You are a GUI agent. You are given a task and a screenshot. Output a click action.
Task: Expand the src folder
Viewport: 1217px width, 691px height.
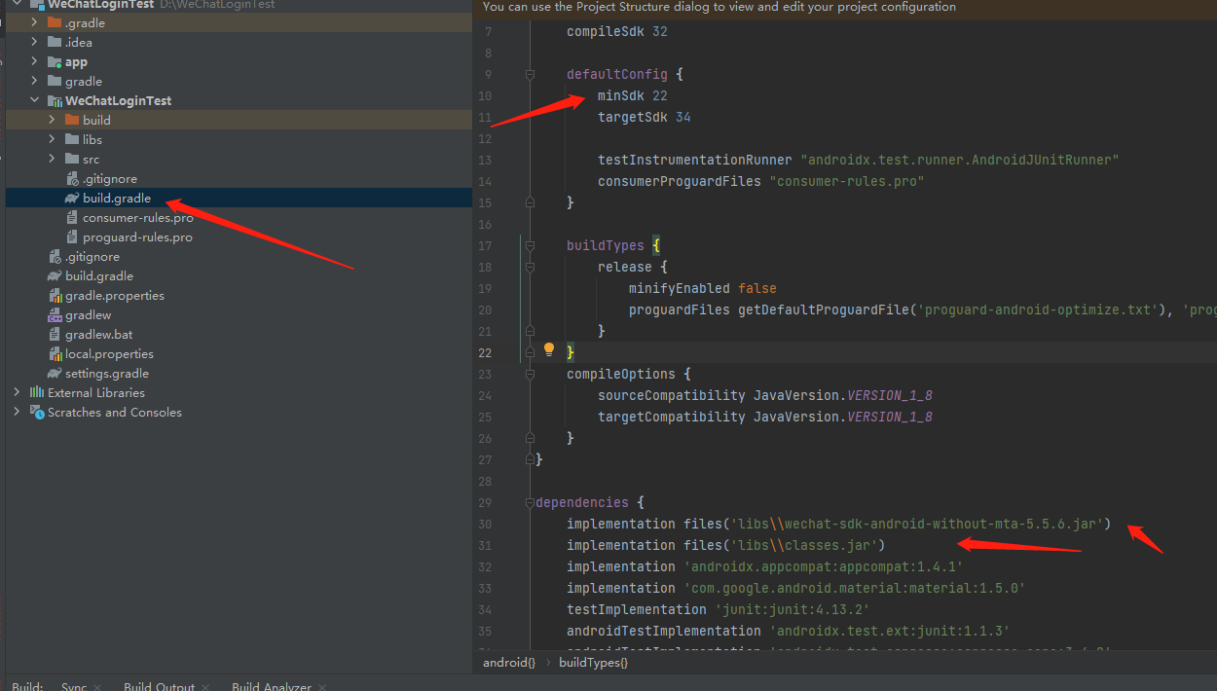tap(52, 159)
